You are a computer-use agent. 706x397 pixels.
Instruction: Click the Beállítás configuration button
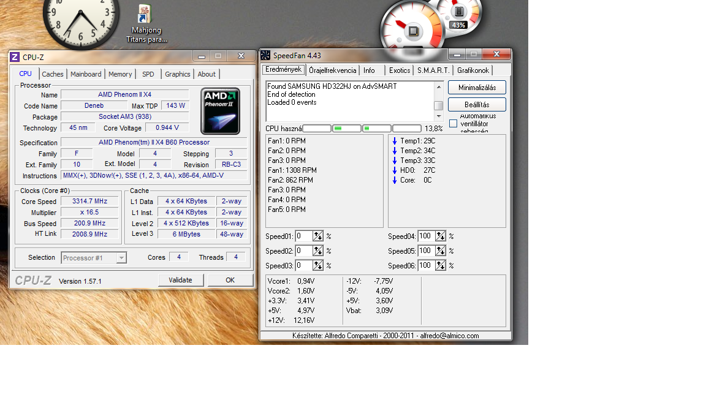tap(477, 104)
